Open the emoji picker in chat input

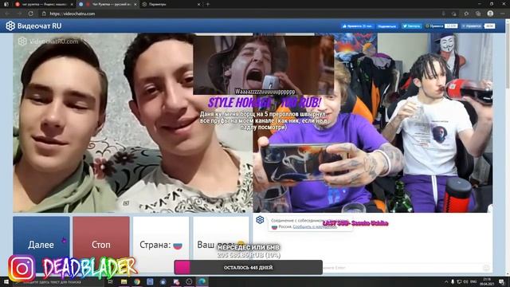point(486,268)
